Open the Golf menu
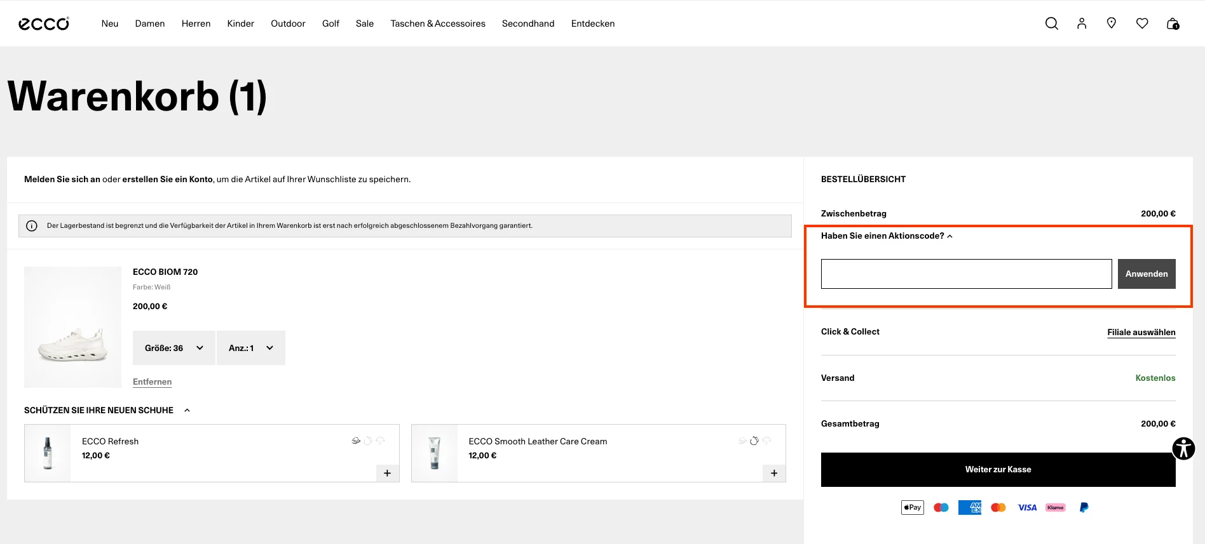 (x=330, y=23)
